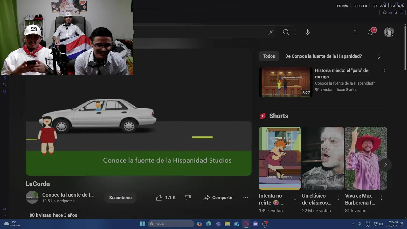Image resolution: width=407 pixels, height=229 pixels.
Task: Open Copilot from the taskbar
Action: tap(199, 224)
